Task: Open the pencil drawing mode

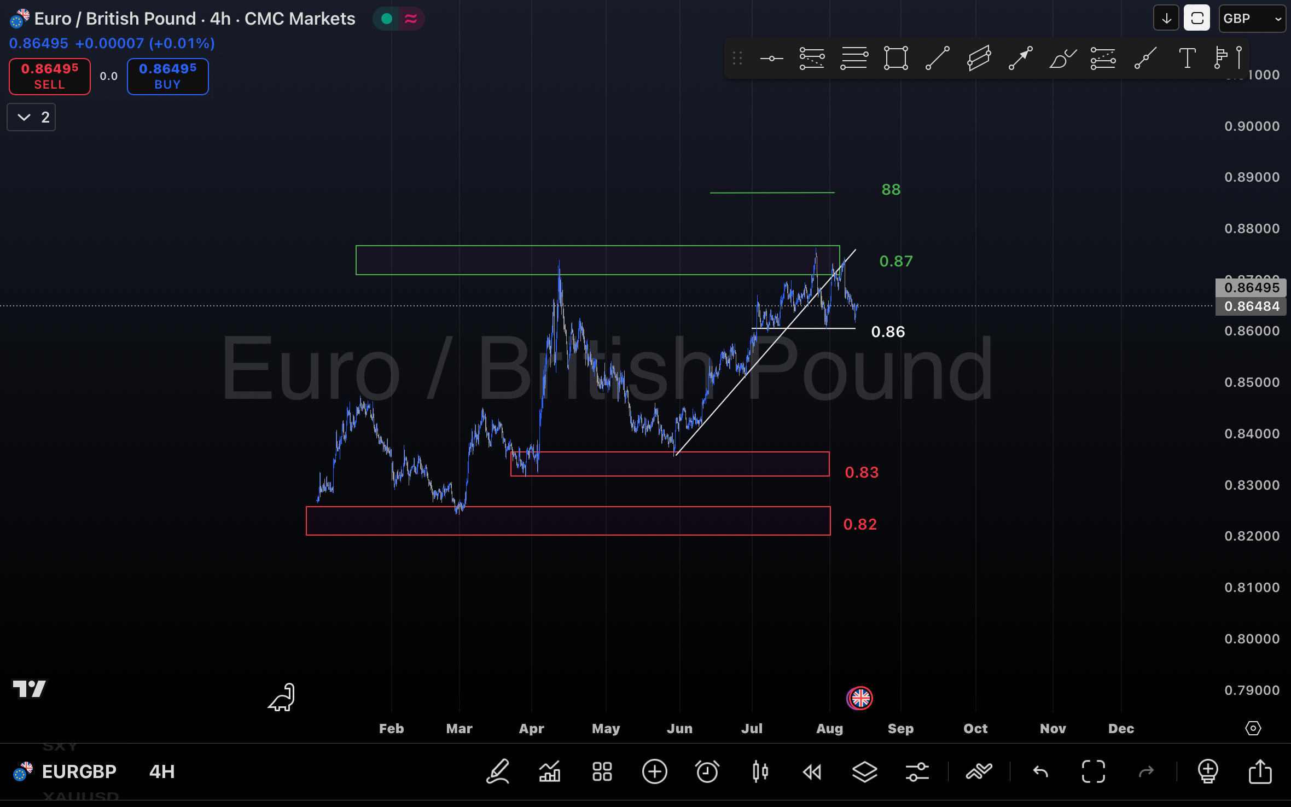Action: pyautogui.click(x=498, y=772)
